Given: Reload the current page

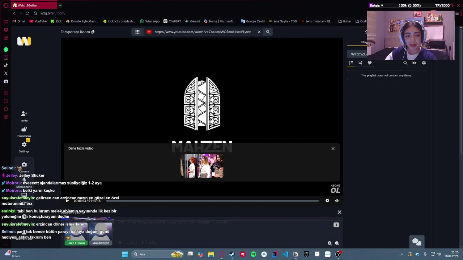Looking at the screenshot, I should (x=27, y=13).
